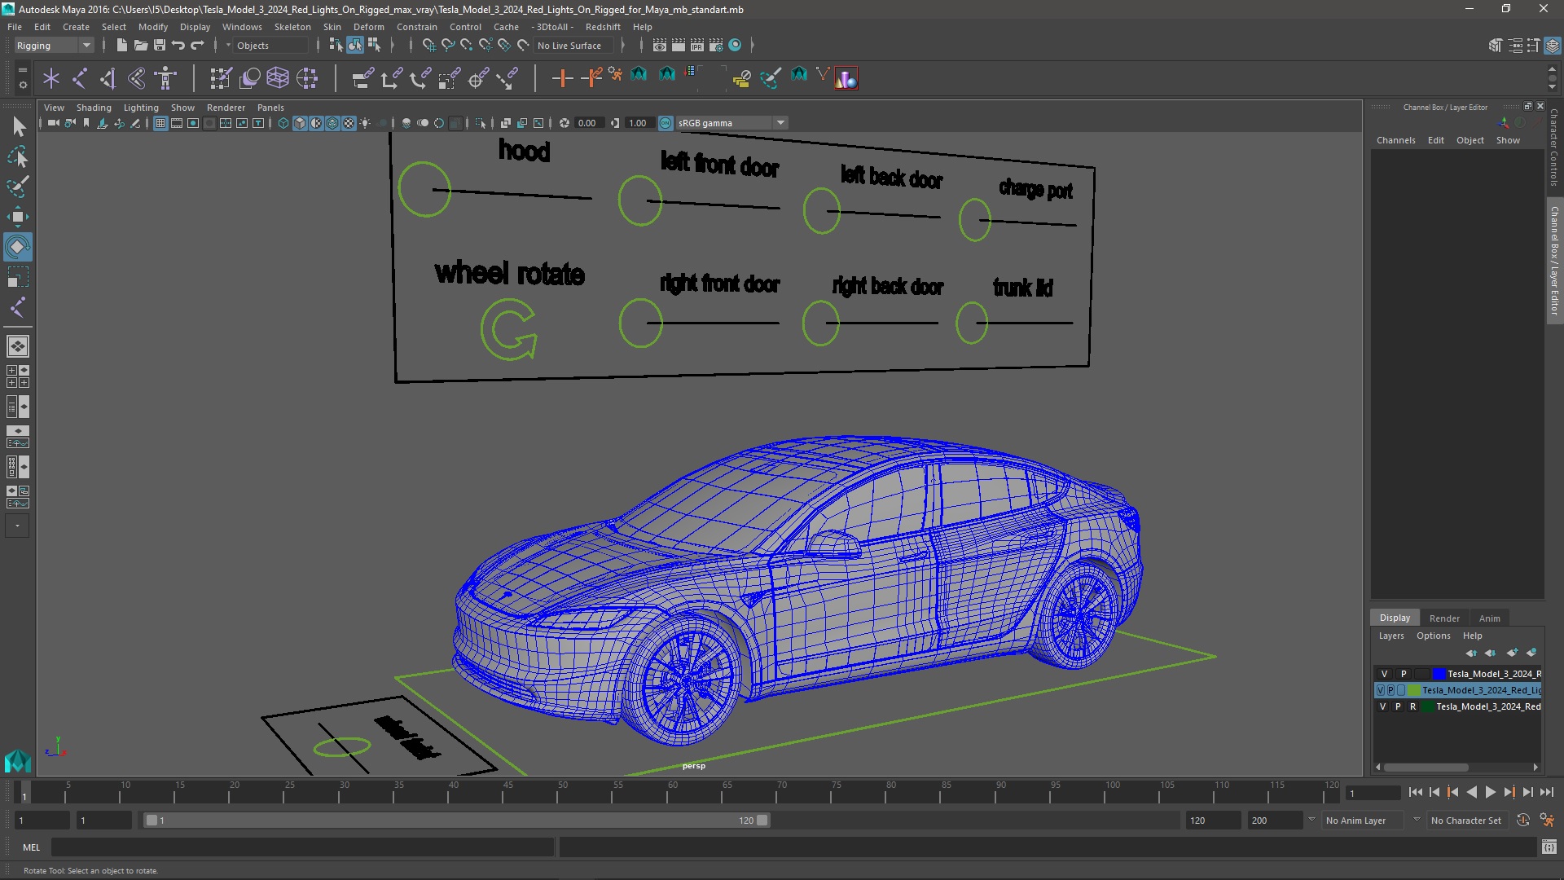Screen dimensions: 1564x880
Task: Expand the No Live Surface field arrow
Action: [x=623, y=46]
